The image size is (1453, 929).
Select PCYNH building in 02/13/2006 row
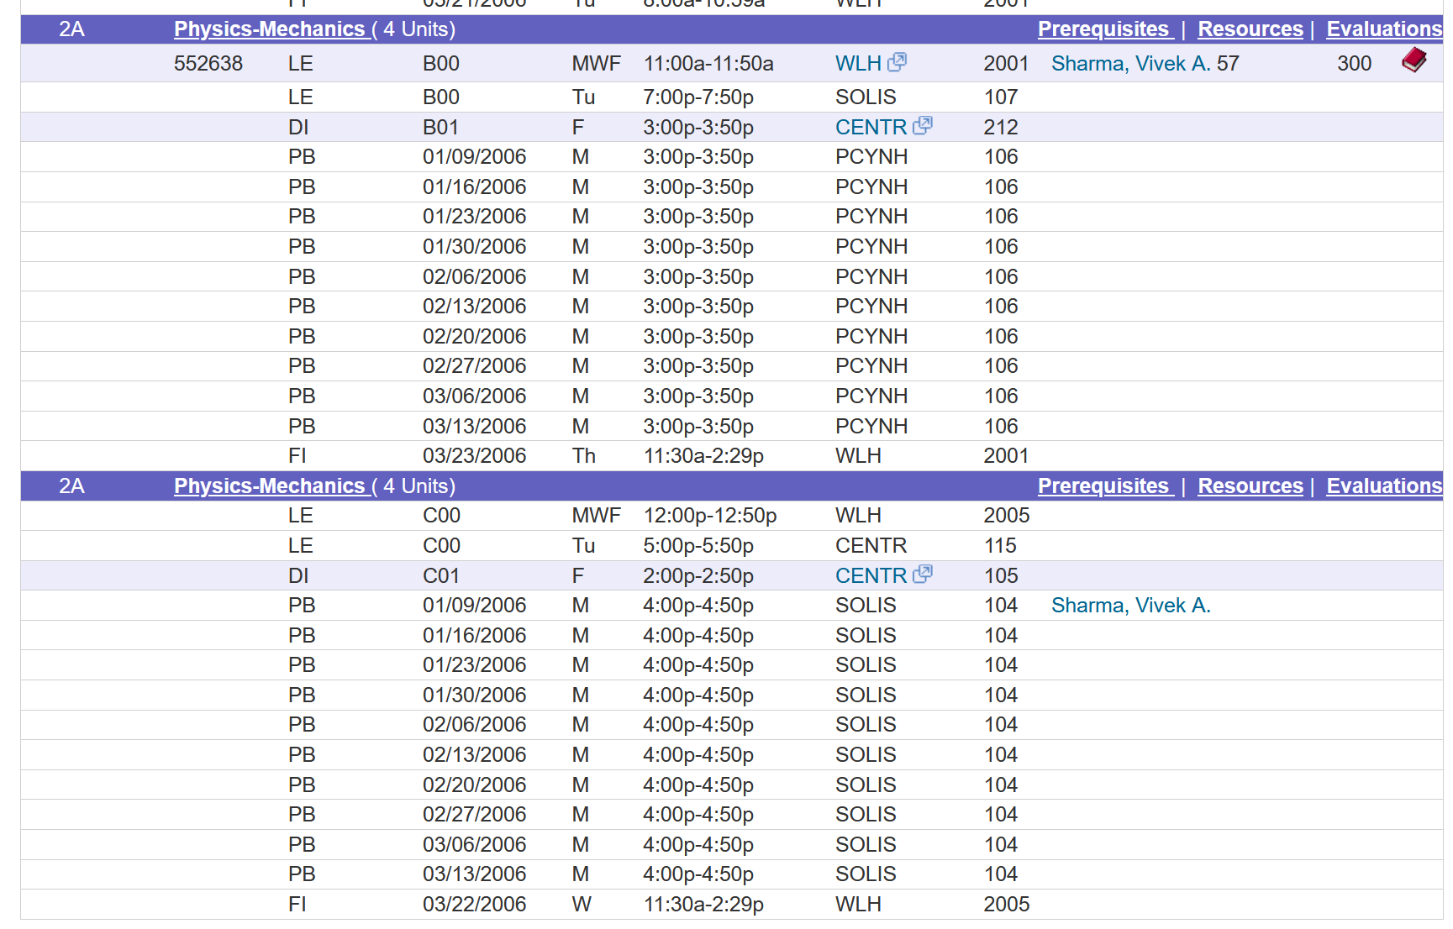click(x=871, y=307)
